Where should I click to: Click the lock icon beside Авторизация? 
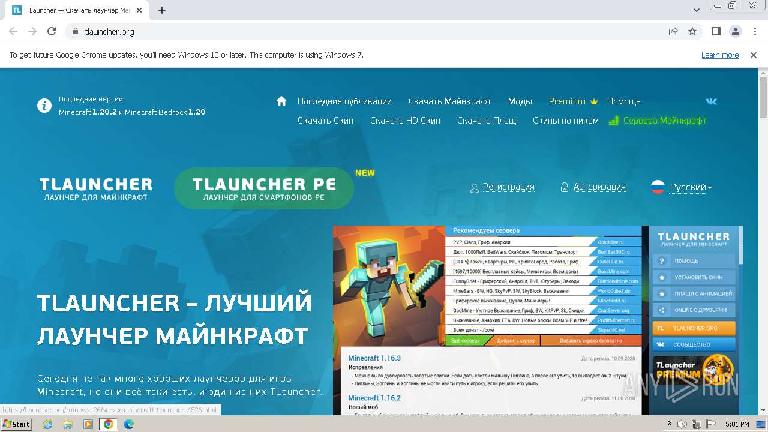click(564, 188)
